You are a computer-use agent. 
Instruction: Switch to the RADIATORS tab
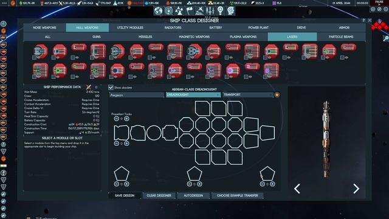[x=173, y=27]
